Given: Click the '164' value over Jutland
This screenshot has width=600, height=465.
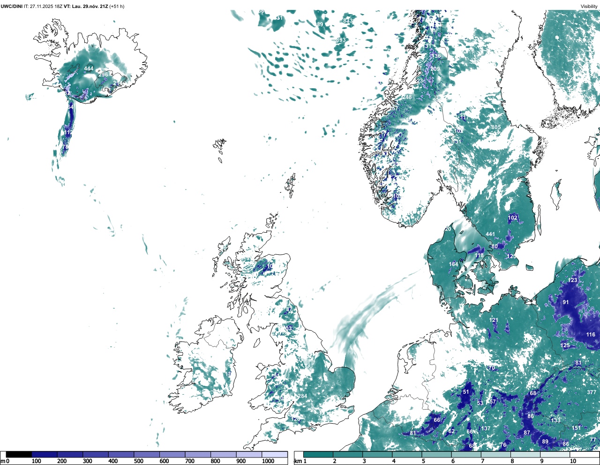Looking at the screenshot, I should tap(453, 264).
